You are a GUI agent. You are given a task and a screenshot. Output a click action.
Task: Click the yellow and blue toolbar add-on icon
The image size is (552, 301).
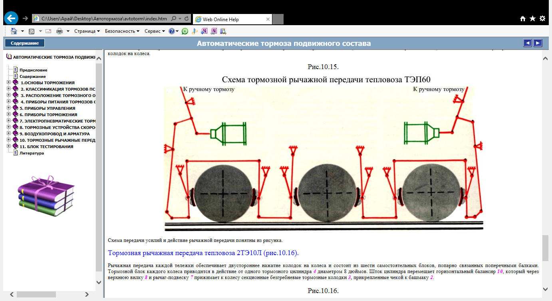[x=195, y=31]
